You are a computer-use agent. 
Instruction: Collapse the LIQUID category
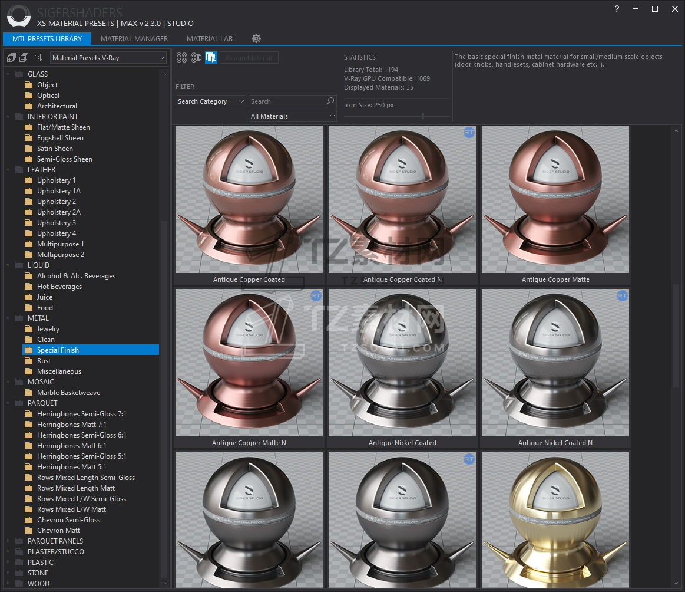coord(8,265)
